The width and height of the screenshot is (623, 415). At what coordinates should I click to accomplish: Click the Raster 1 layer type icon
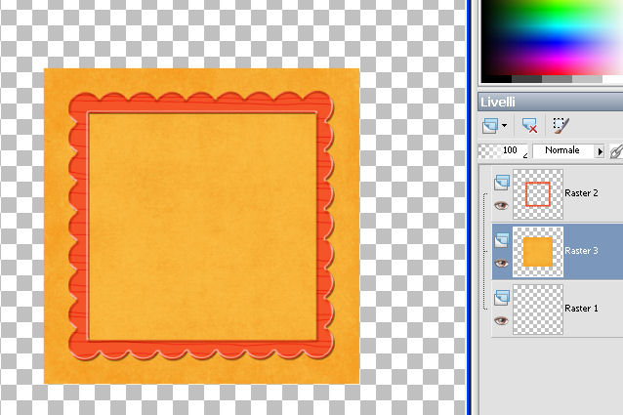coord(502,298)
